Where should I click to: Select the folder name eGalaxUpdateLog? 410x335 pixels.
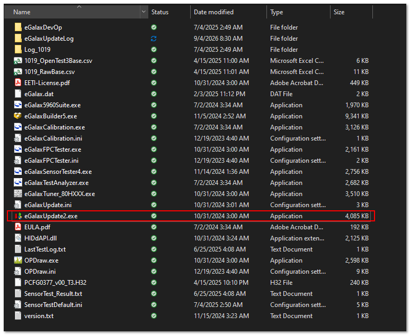coord(49,39)
